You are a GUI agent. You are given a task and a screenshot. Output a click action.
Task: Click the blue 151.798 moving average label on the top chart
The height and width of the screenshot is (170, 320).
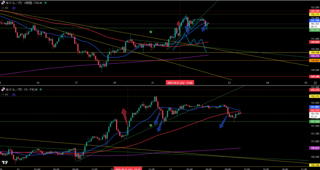tap(314, 20)
